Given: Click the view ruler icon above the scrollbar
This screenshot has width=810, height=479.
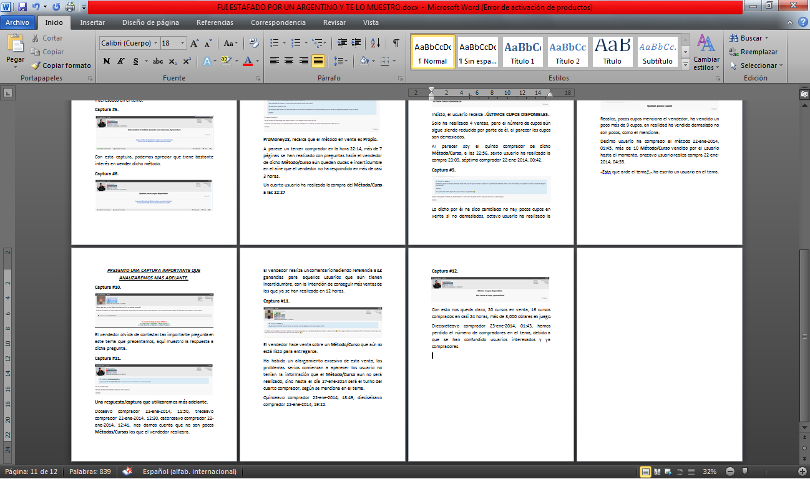Looking at the screenshot, I should pyautogui.click(x=804, y=93).
